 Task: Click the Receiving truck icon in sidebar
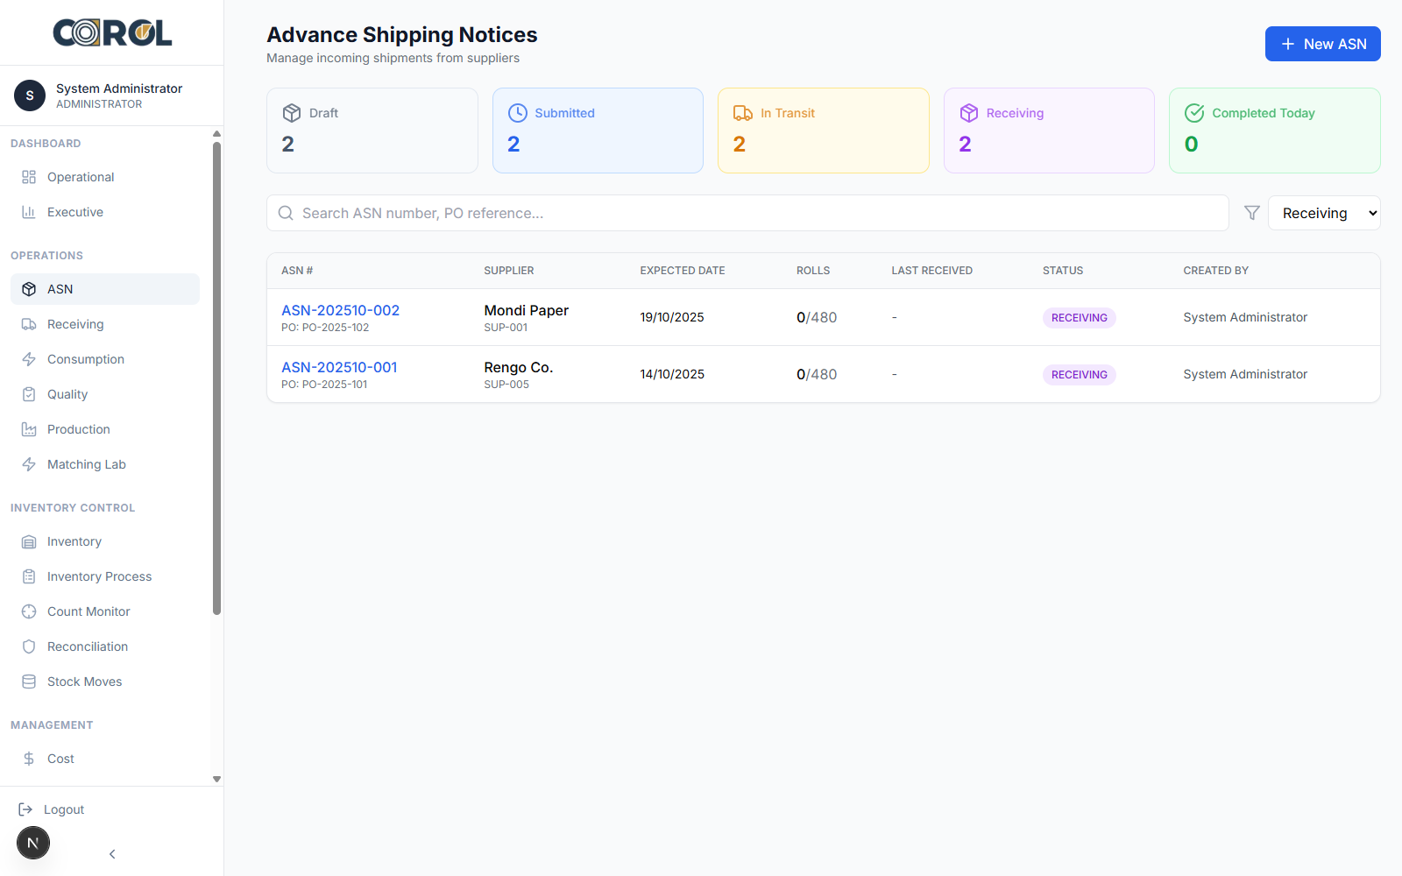(x=29, y=324)
